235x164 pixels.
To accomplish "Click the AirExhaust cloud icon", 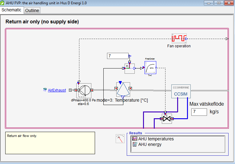I will pyautogui.click(x=45, y=90).
